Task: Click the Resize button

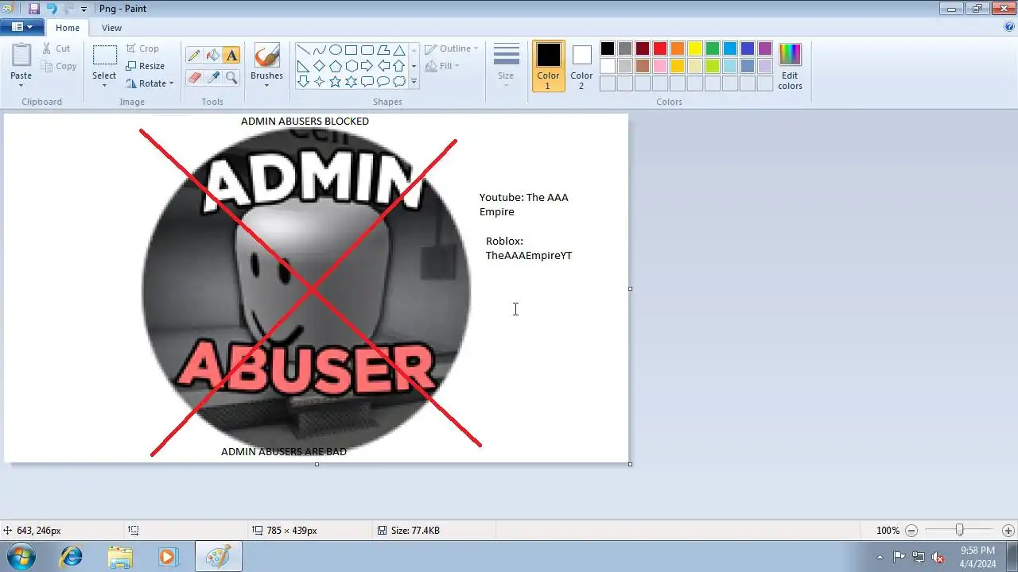Action: point(145,66)
